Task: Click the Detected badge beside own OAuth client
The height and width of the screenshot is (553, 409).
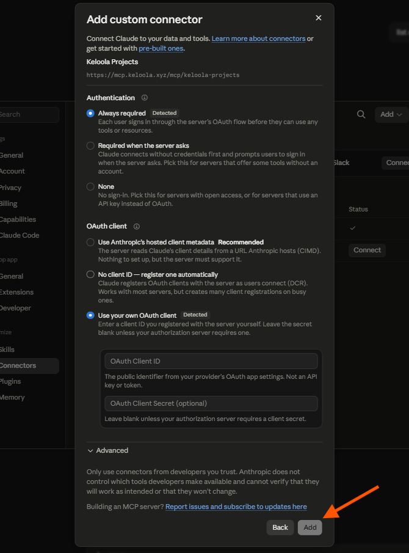Action: 195,315
